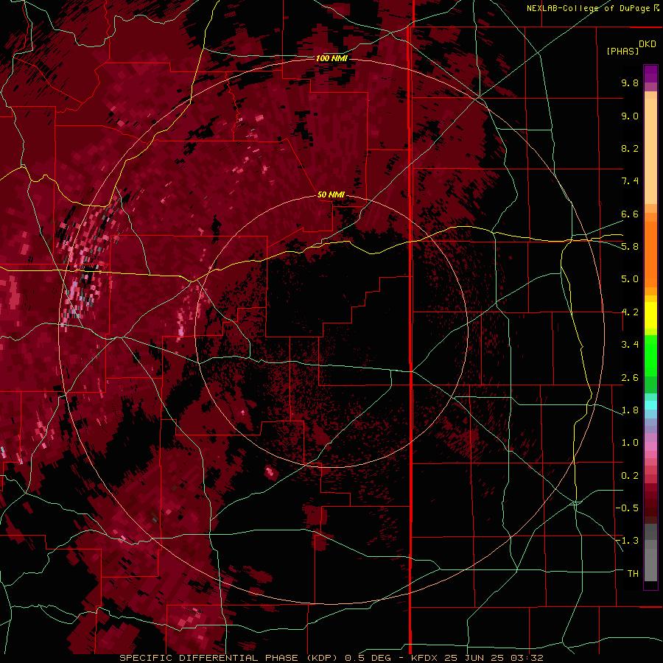Click the 3.4 value on the legend
The image size is (663, 663).
tap(630, 345)
